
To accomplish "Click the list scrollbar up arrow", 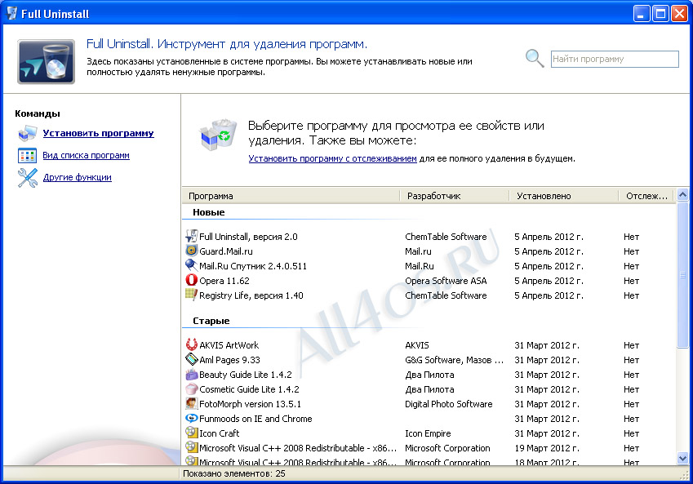I will (683, 194).
